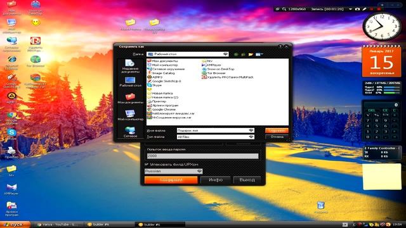Click the AIMP3 desktop icon
Screen dimensions: 406x228
(11, 98)
